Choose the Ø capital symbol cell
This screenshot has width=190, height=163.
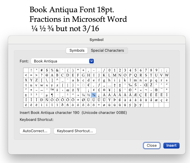83,100
